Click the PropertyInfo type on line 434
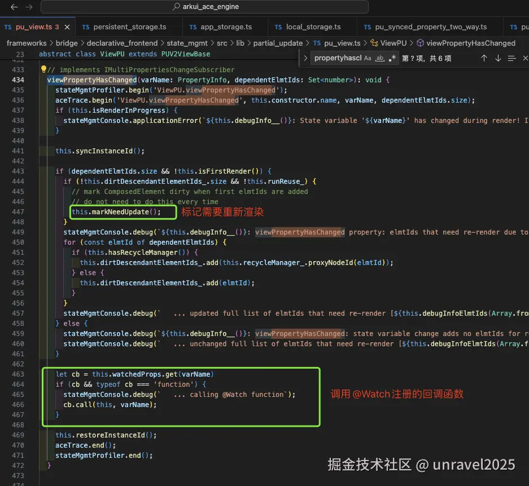 [x=202, y=80]
